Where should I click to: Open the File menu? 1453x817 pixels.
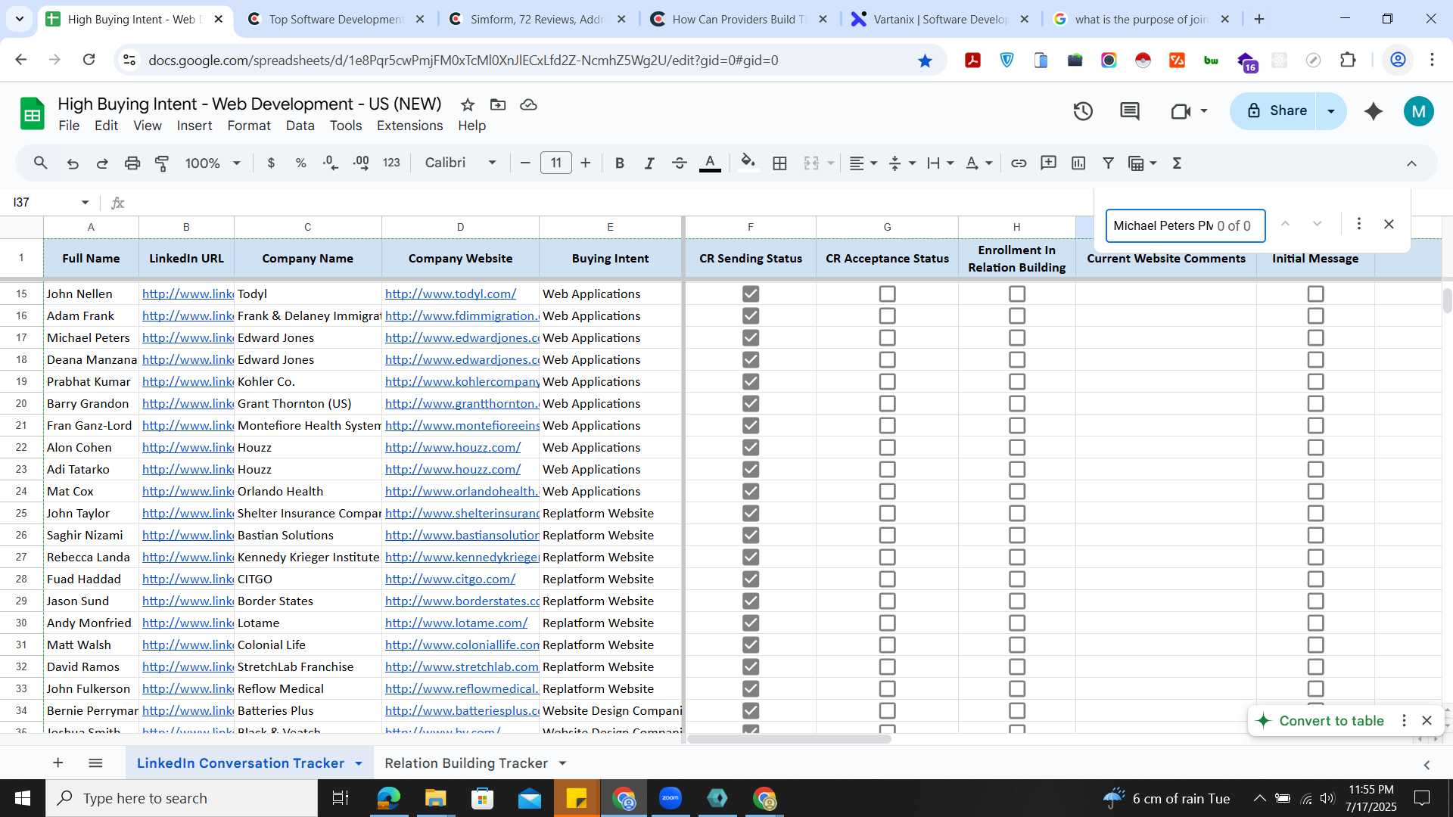pyautogui.click(x=69, y=126)
